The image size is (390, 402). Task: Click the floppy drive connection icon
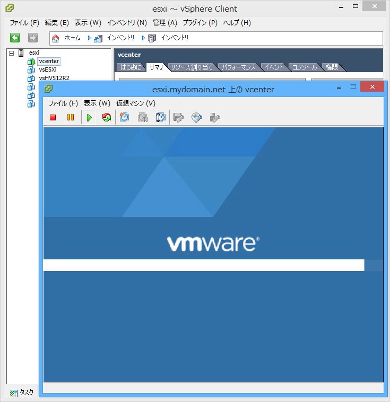179,117
